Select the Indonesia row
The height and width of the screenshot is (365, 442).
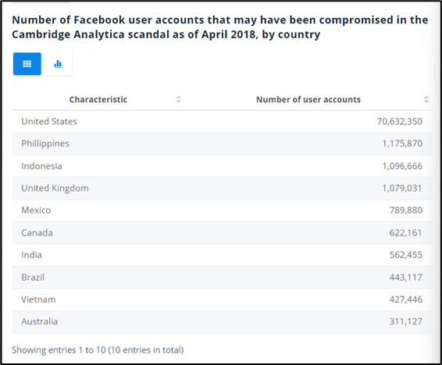coord(222,166)
